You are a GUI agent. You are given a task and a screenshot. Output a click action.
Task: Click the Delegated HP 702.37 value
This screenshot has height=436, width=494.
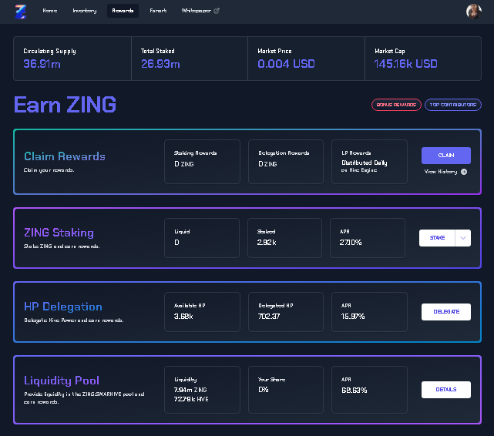pos(269,317)
